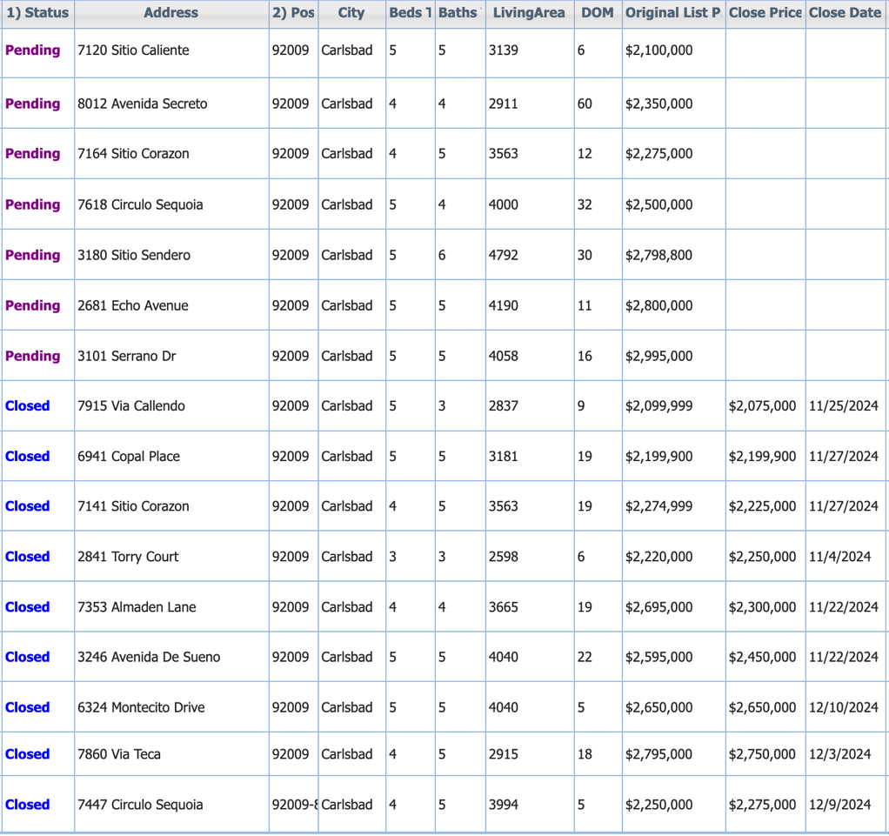Click Closed status for 7447 Circulo Sequoia
The height and width of the screenshot is (836, 889).
click(x=27, y=805)
